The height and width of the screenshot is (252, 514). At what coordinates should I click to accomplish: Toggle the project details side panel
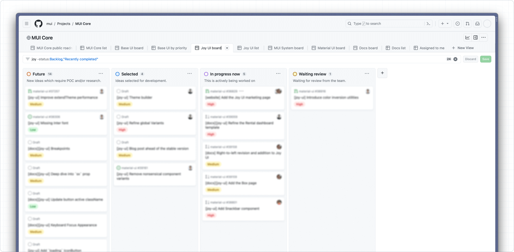(x=475, y=37)
